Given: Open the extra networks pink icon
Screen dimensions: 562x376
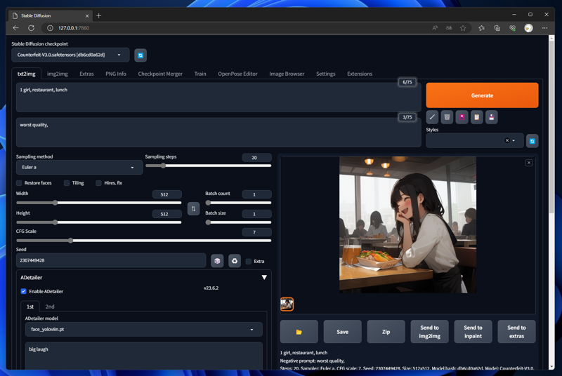Looking at the screenshot, I should [462, 117].
